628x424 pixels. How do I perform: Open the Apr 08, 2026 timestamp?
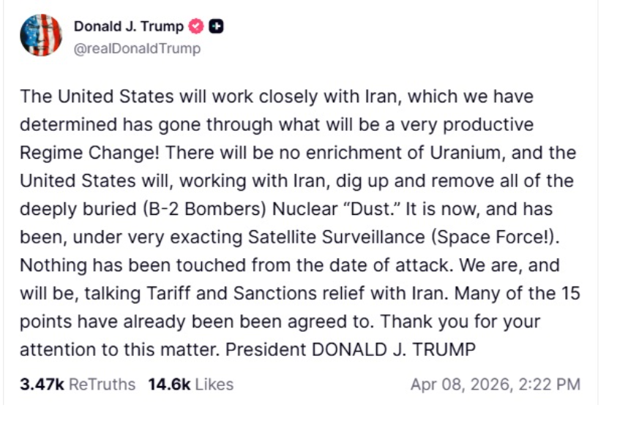pos(496,384)
